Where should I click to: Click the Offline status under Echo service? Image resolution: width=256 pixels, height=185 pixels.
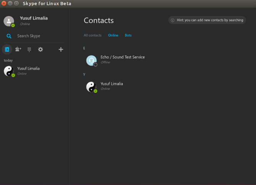pyautogui.click(x=105, y=62)
